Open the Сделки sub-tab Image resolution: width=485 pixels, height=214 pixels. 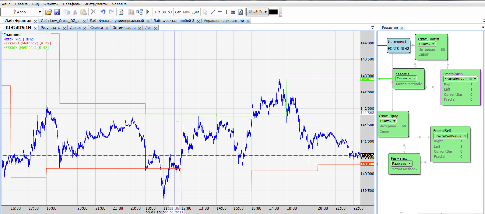(x=97, y=28)
